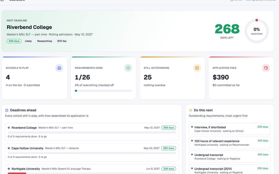Click the Requirements Done progress bar
Viewport: 279px width, 174px height.
103,91
